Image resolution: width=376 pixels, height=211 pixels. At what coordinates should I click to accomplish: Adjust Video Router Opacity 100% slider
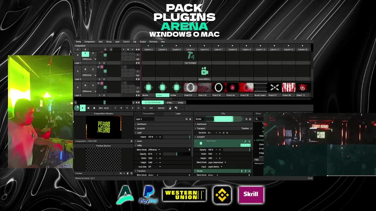237,150
